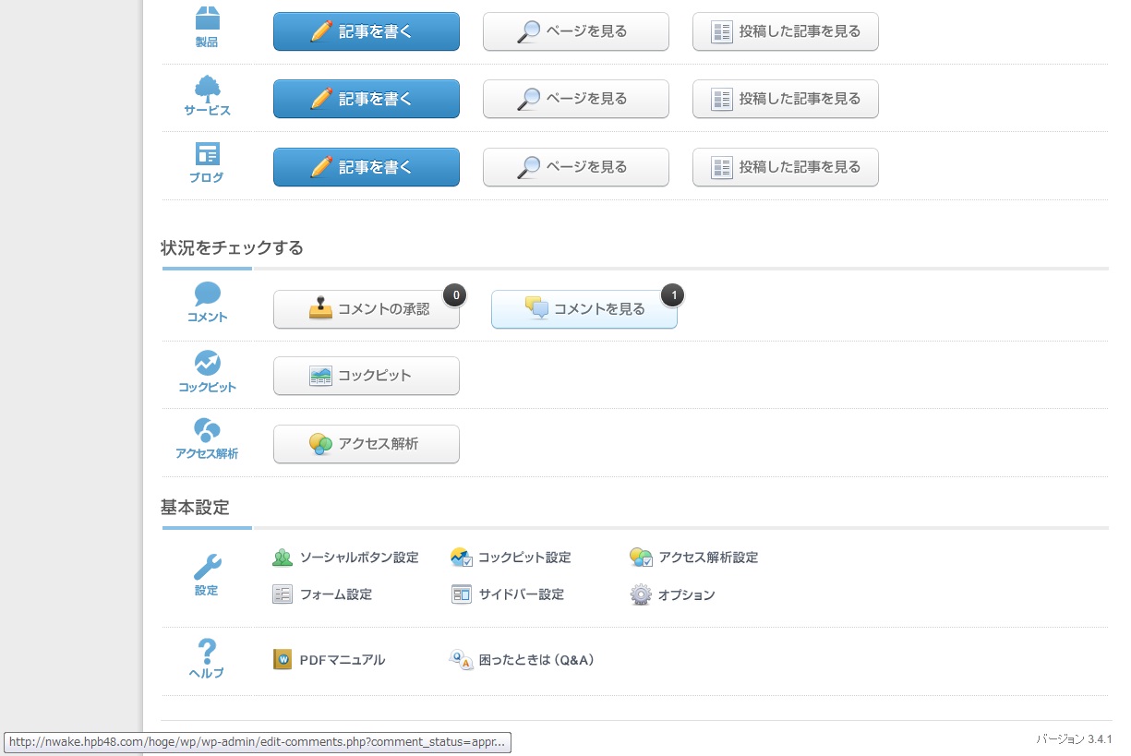Viewport: 1131px width, 756px height.
Task: Click the ヘルプ question mark icon
Action: 207,649
